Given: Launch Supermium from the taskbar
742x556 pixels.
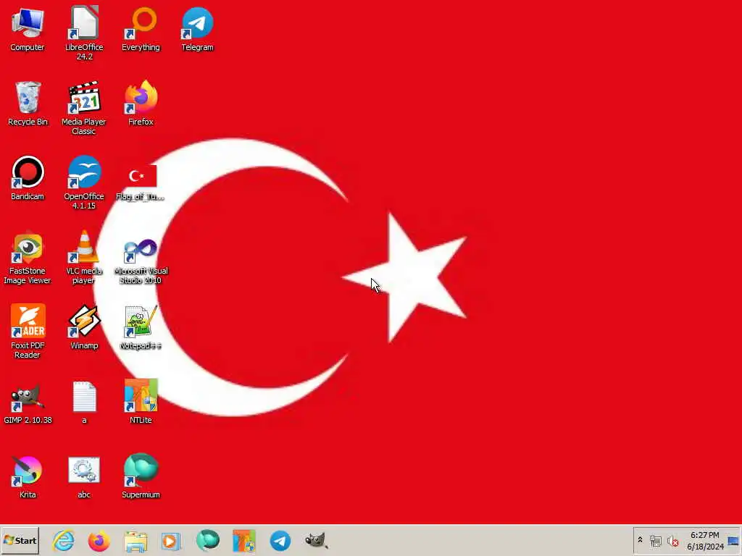Looking at the screenshot, I should coord(208,540).
